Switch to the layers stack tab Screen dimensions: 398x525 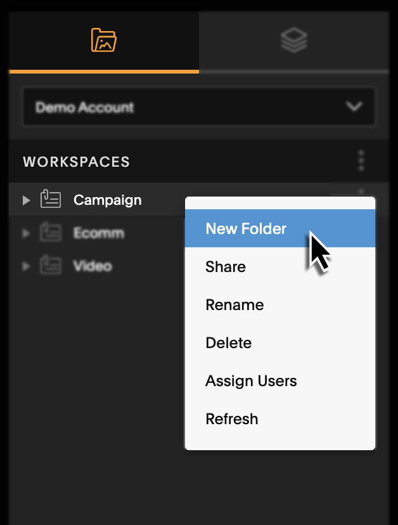coord(293,40)
